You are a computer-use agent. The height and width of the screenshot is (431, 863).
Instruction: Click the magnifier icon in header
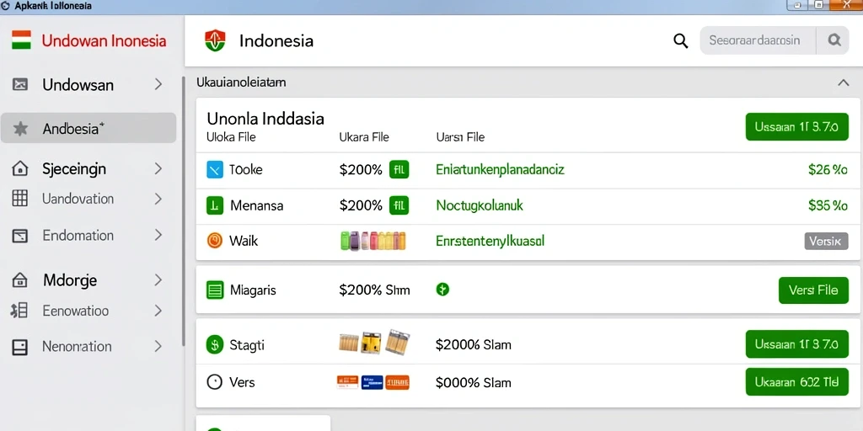pos(680,40)
